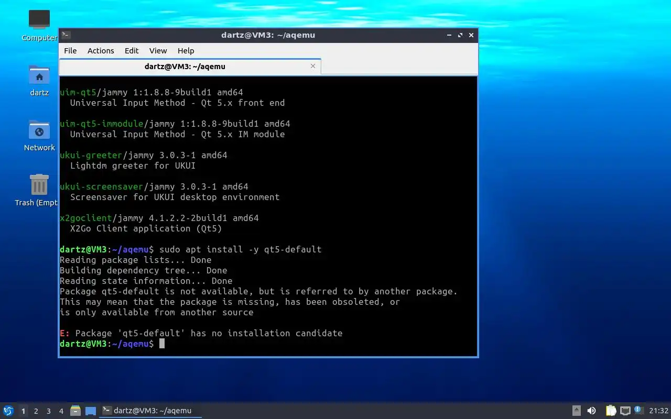671x419 pixels.
Task: Click 'Lightdm greeter for UKUI' description
Action: click(x=133, y=166)
